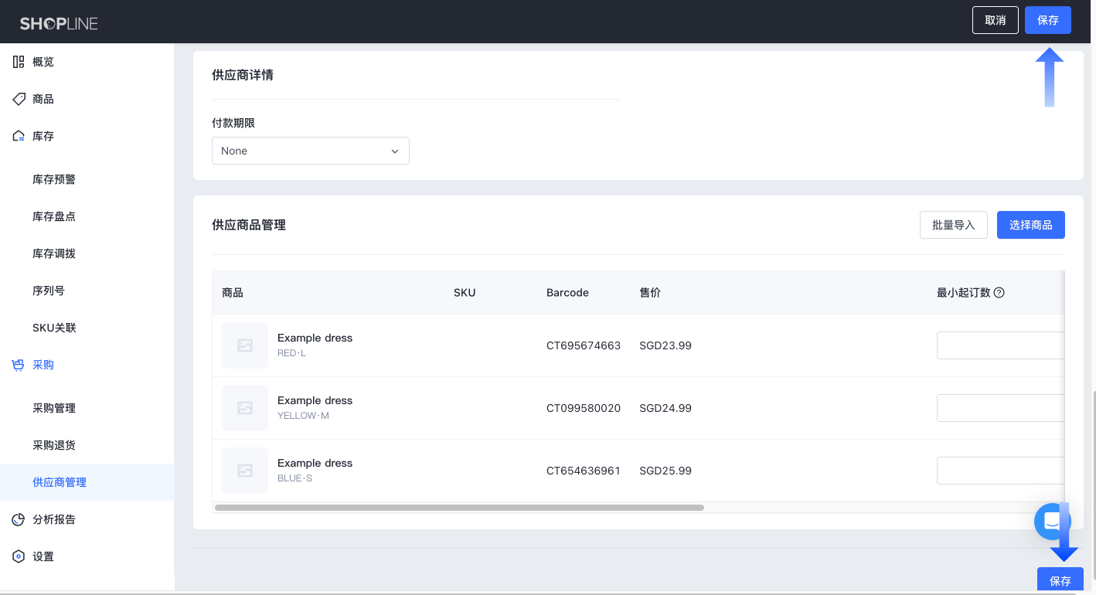Click the SHOPLINE logo
The image size is (1096, 595).
(59, 23)
